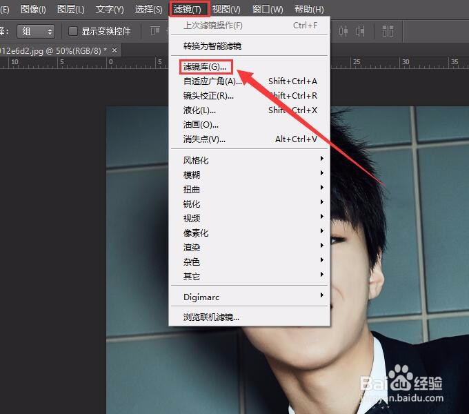Expand the 锐化 submenu

point(250,204)
